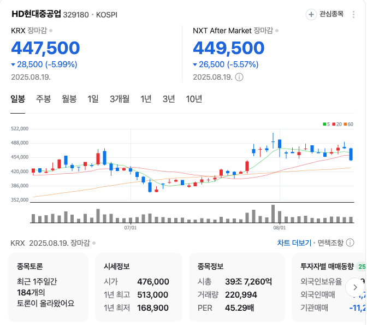
Task: Click the 외국인보유율 row label
Action: (x=321, y=282)
